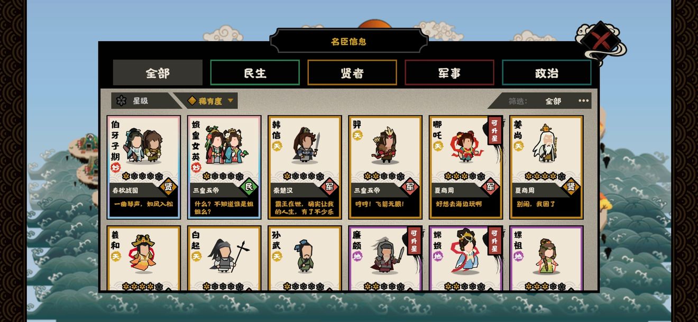The height and width of the screenshot is (322, 698).
Task: Open the 姜尚 character card
Action: [x=546, y=167]
